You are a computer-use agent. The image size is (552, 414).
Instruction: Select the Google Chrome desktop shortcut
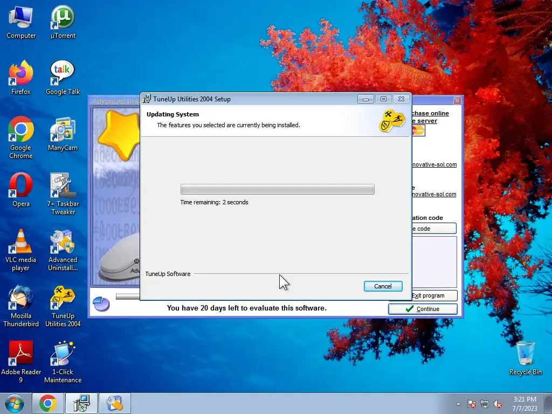[x=21, y=137]
